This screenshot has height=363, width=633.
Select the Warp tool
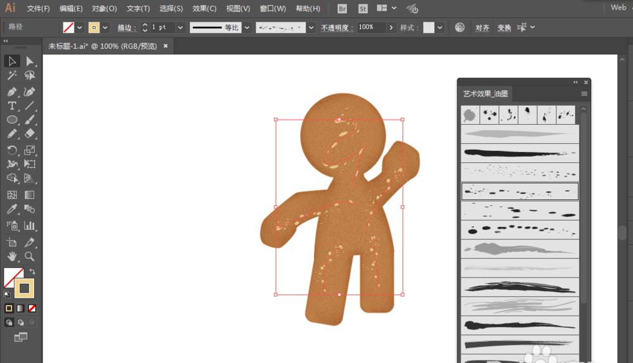pyautogui.click(x=11, y=164)
